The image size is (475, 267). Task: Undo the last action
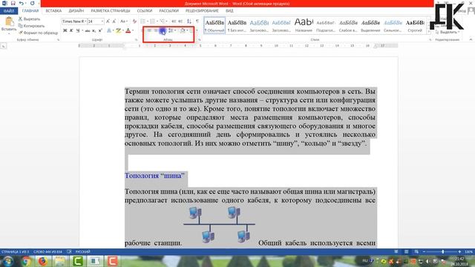click(22, 3)
